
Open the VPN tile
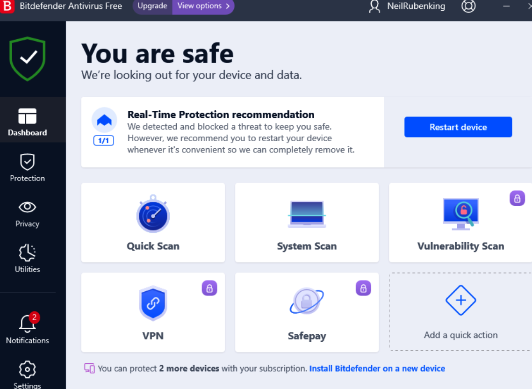click(153, 312)
